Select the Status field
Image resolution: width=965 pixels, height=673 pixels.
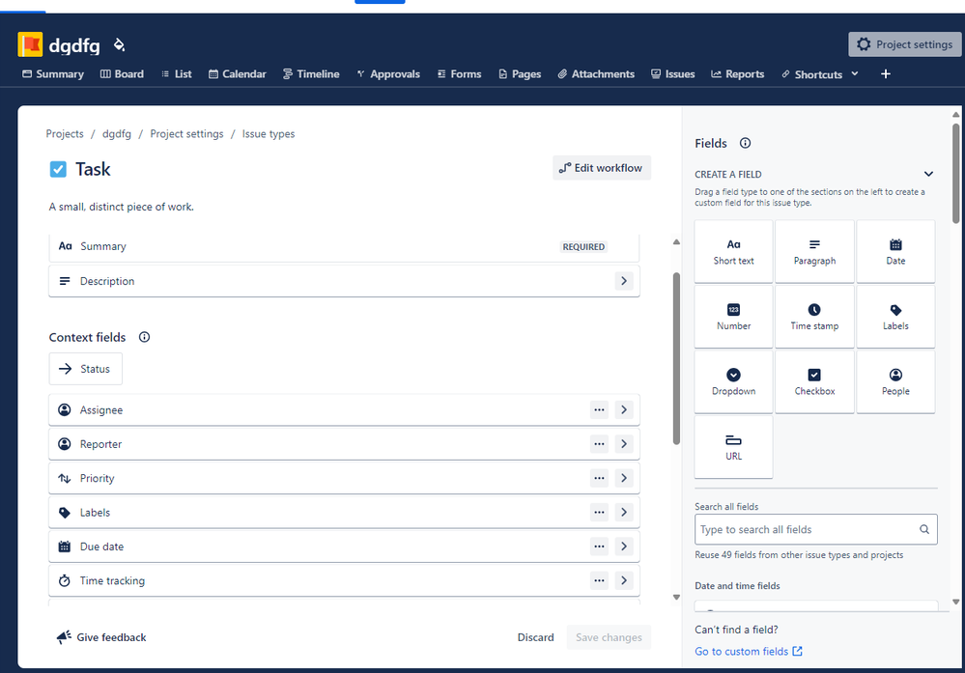[x=86, y=369]
